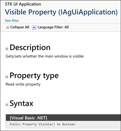Collapse the Property type section minus icon
121x131 pixels.
pyautogui.click(x=7, y=77)
